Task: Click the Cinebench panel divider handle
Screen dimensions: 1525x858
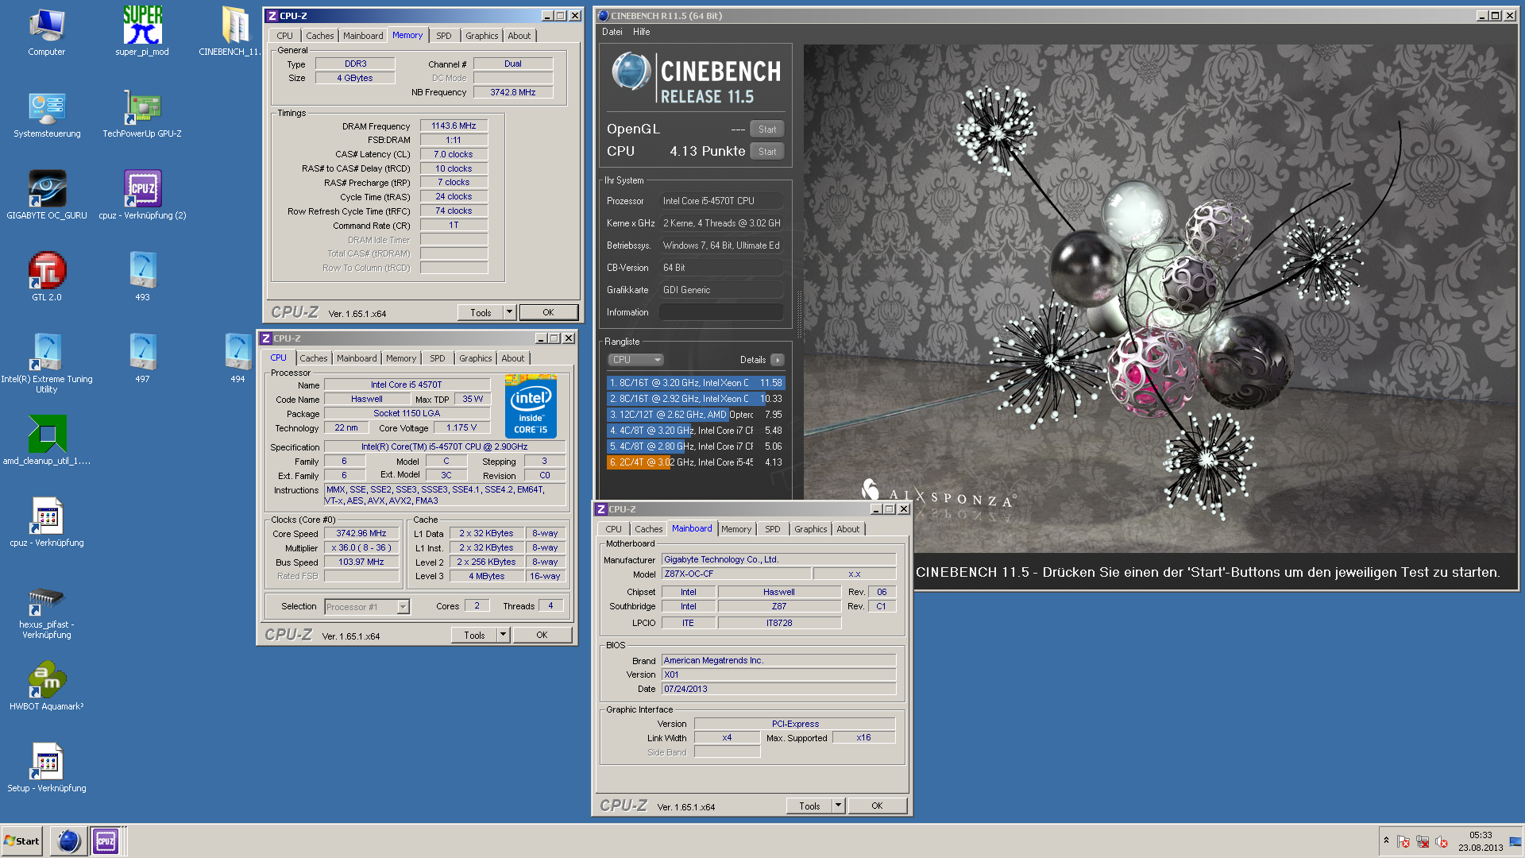Action: point(798,315)
